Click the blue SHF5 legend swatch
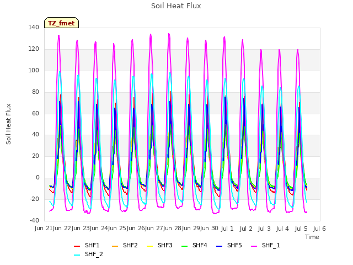Viewport: 353px width, 265px height. tap(220, 246)
